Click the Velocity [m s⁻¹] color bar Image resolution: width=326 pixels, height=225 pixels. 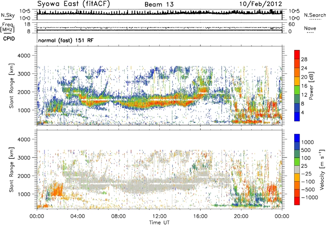(297, 169)
